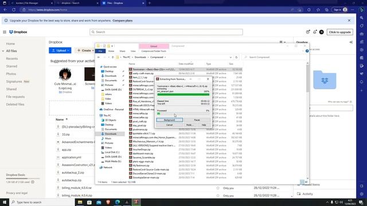Focus Search Compressed box in Explorer

[274, 57]
